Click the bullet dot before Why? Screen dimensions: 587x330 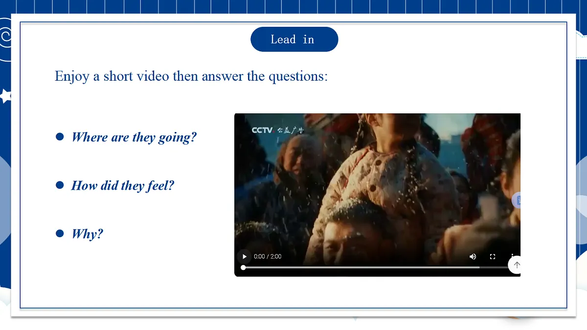click(x=60, y=233)
